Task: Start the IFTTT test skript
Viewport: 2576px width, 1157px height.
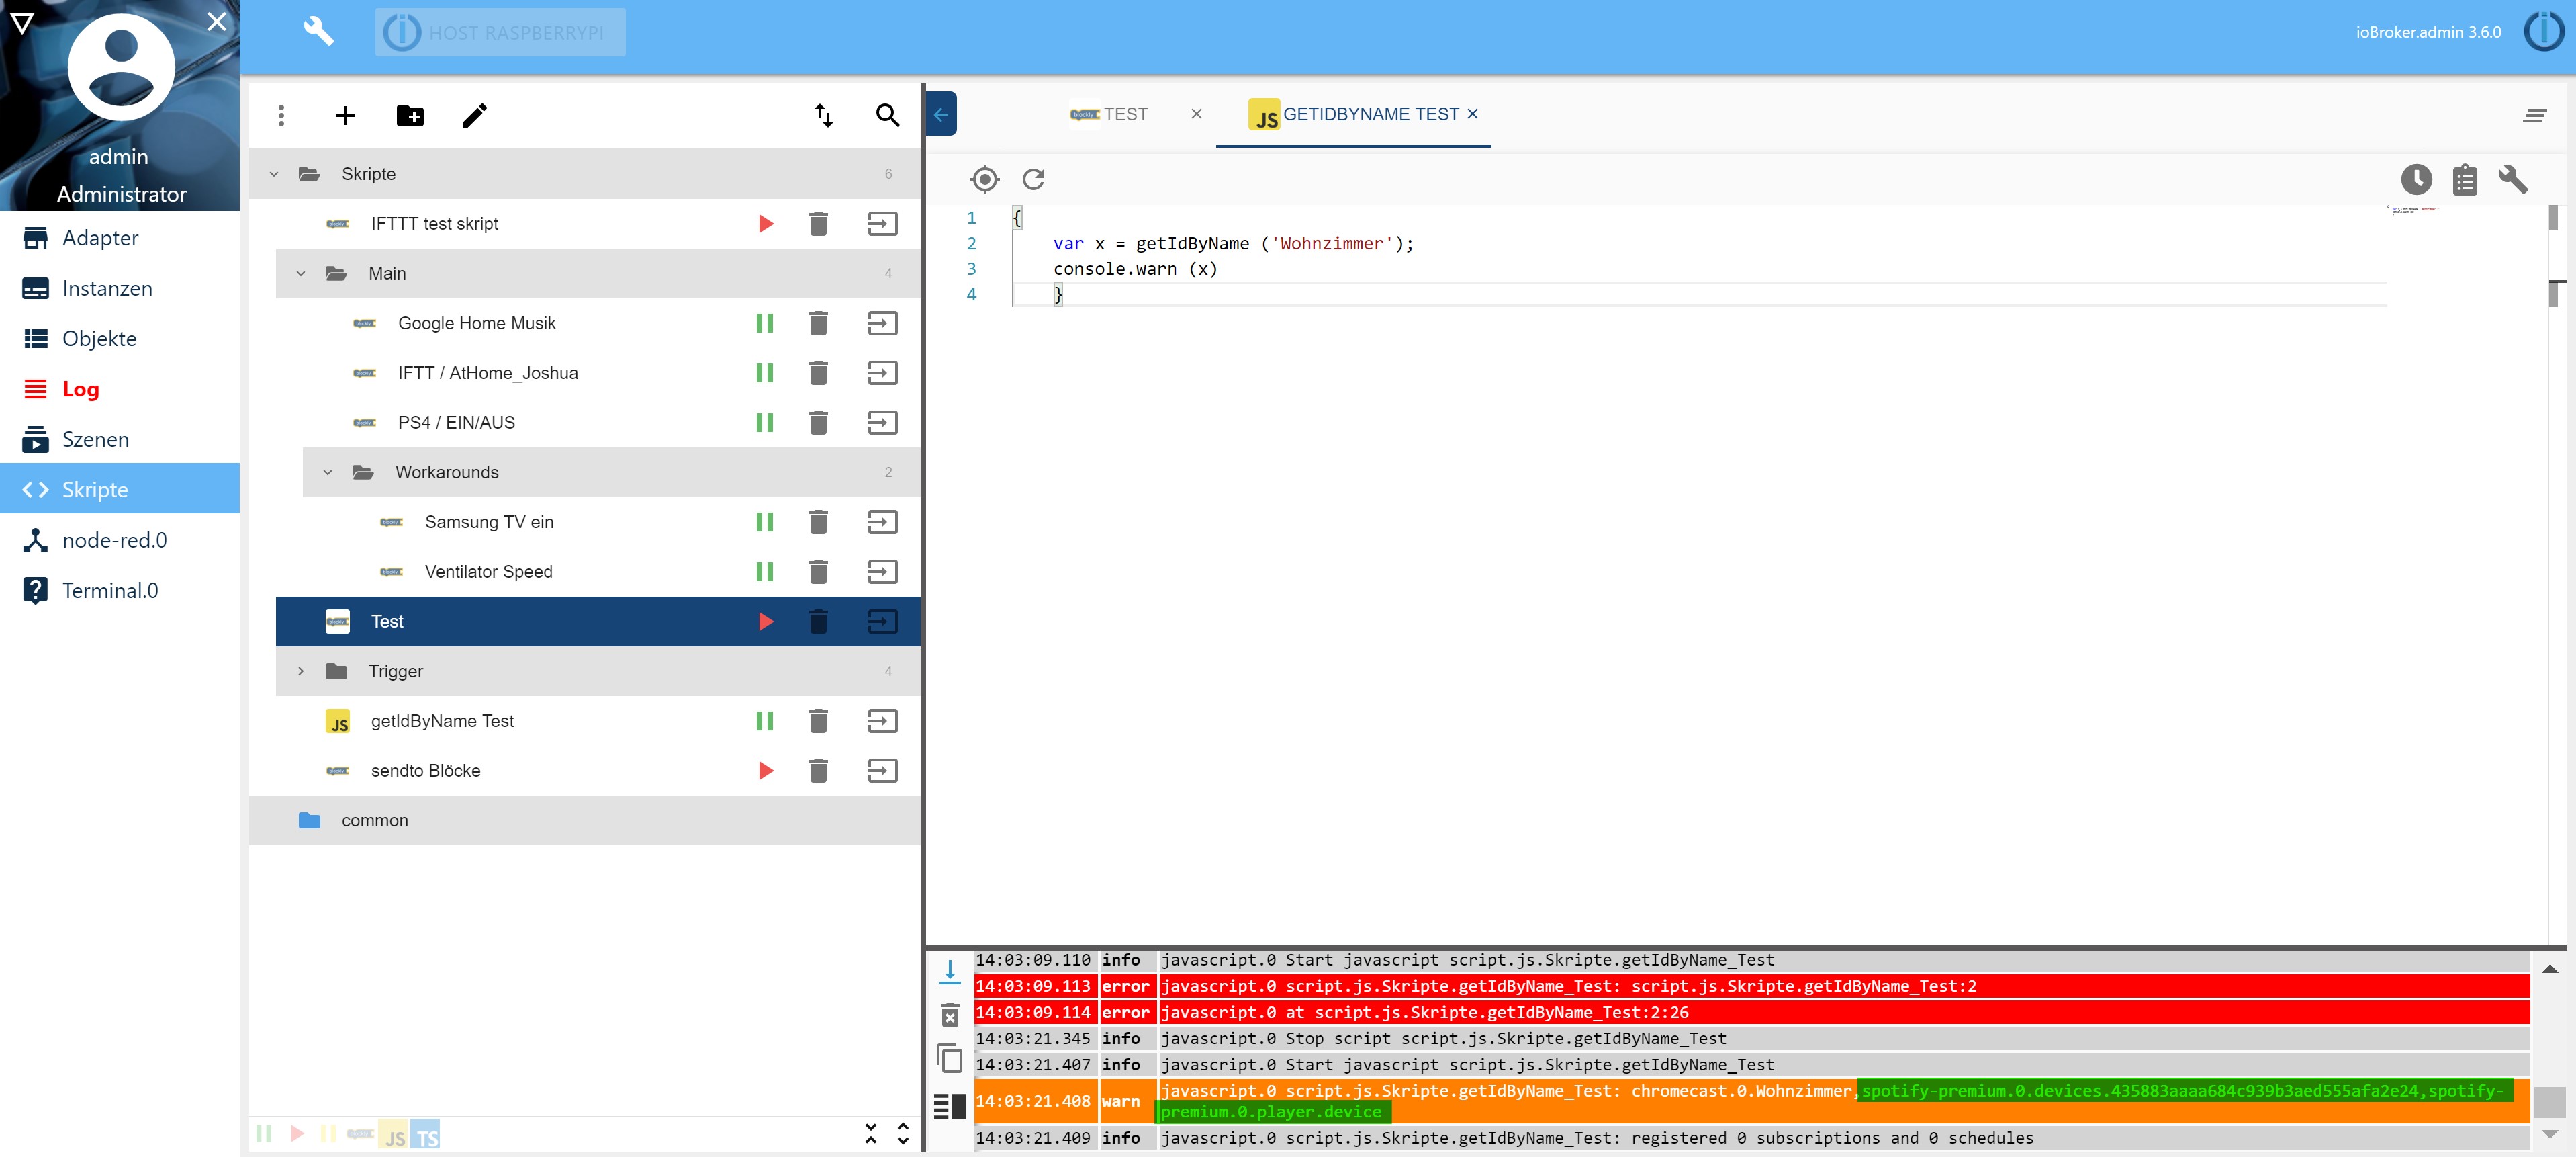Action: 765,224
